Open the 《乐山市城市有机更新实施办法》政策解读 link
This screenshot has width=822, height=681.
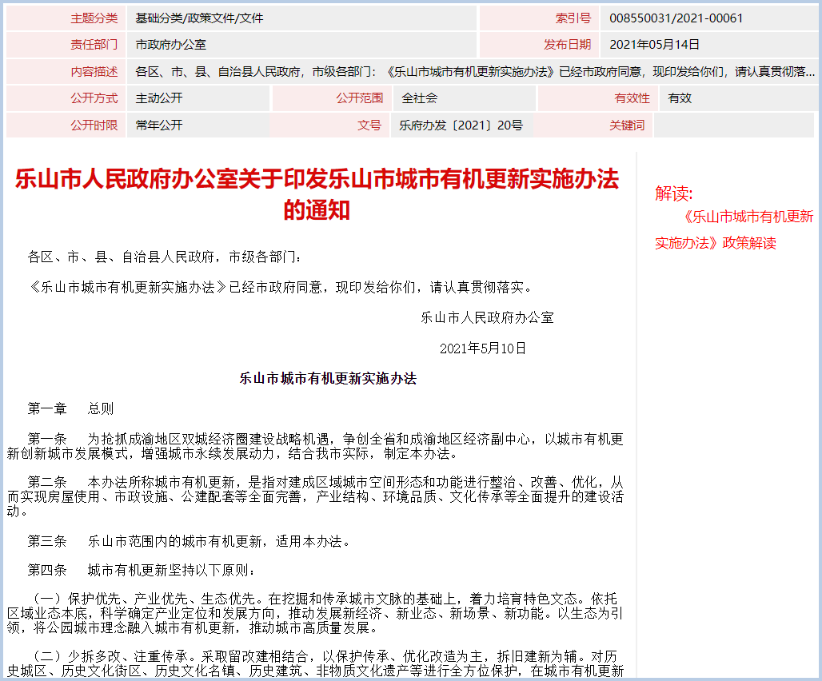pos(734,229)
